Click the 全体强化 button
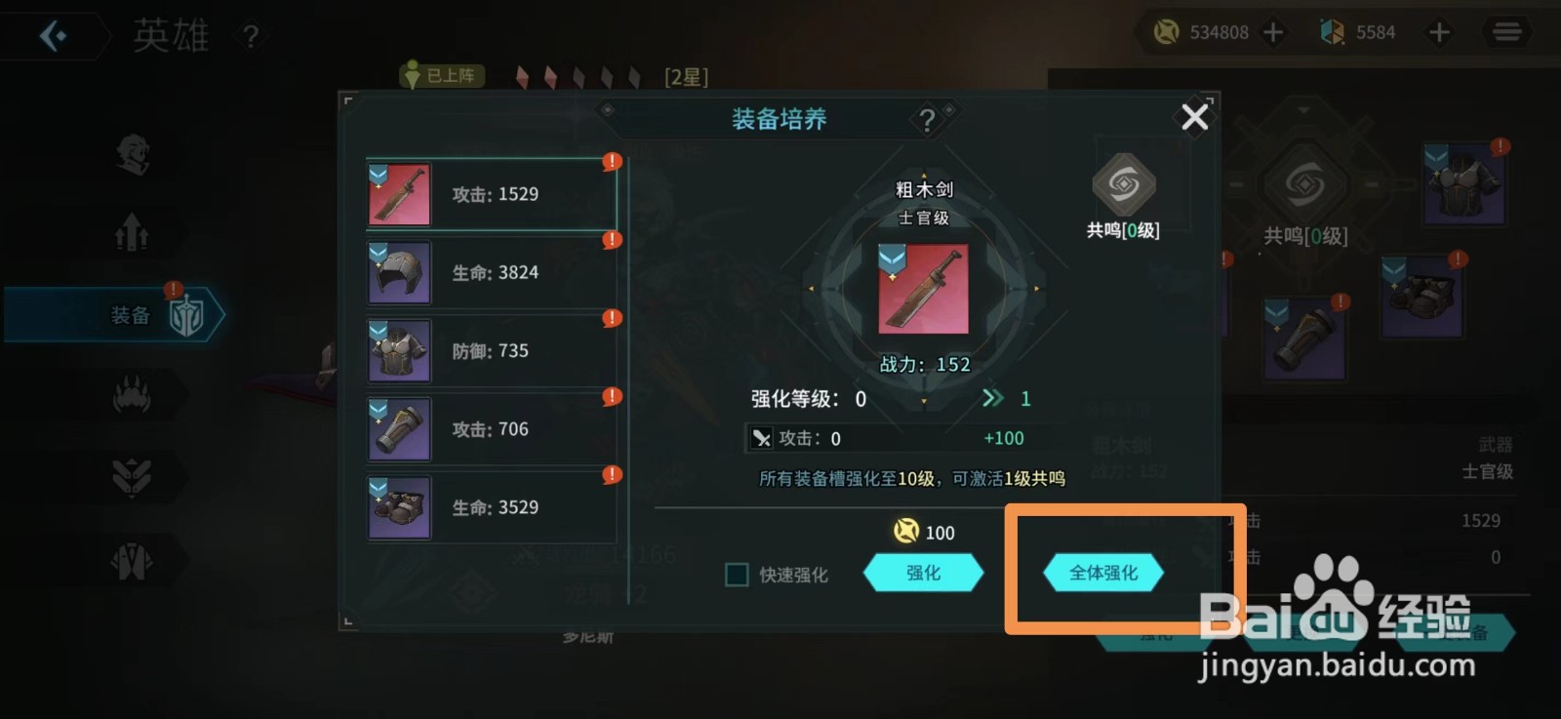This screenshot has width=1561, height=719. point(1103,573)
